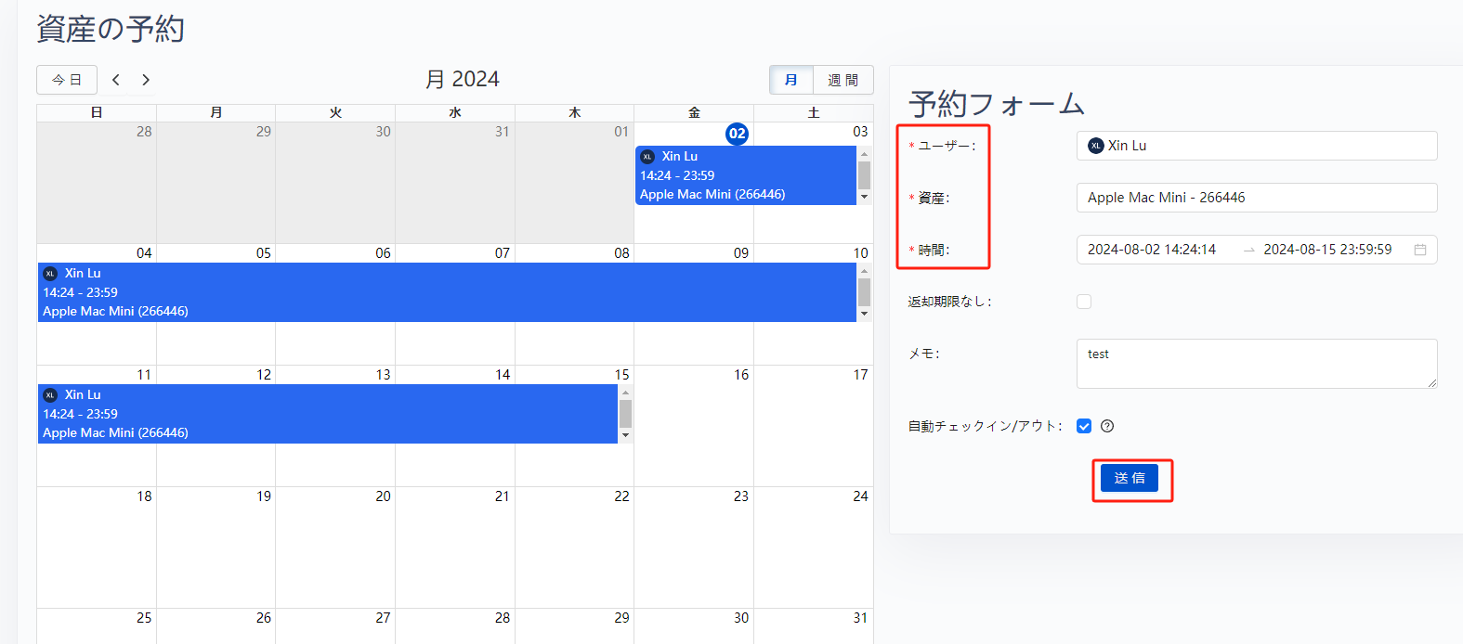Switch to 週間 view tab
The image size is (1463, 644).
[x=843, y=80]
